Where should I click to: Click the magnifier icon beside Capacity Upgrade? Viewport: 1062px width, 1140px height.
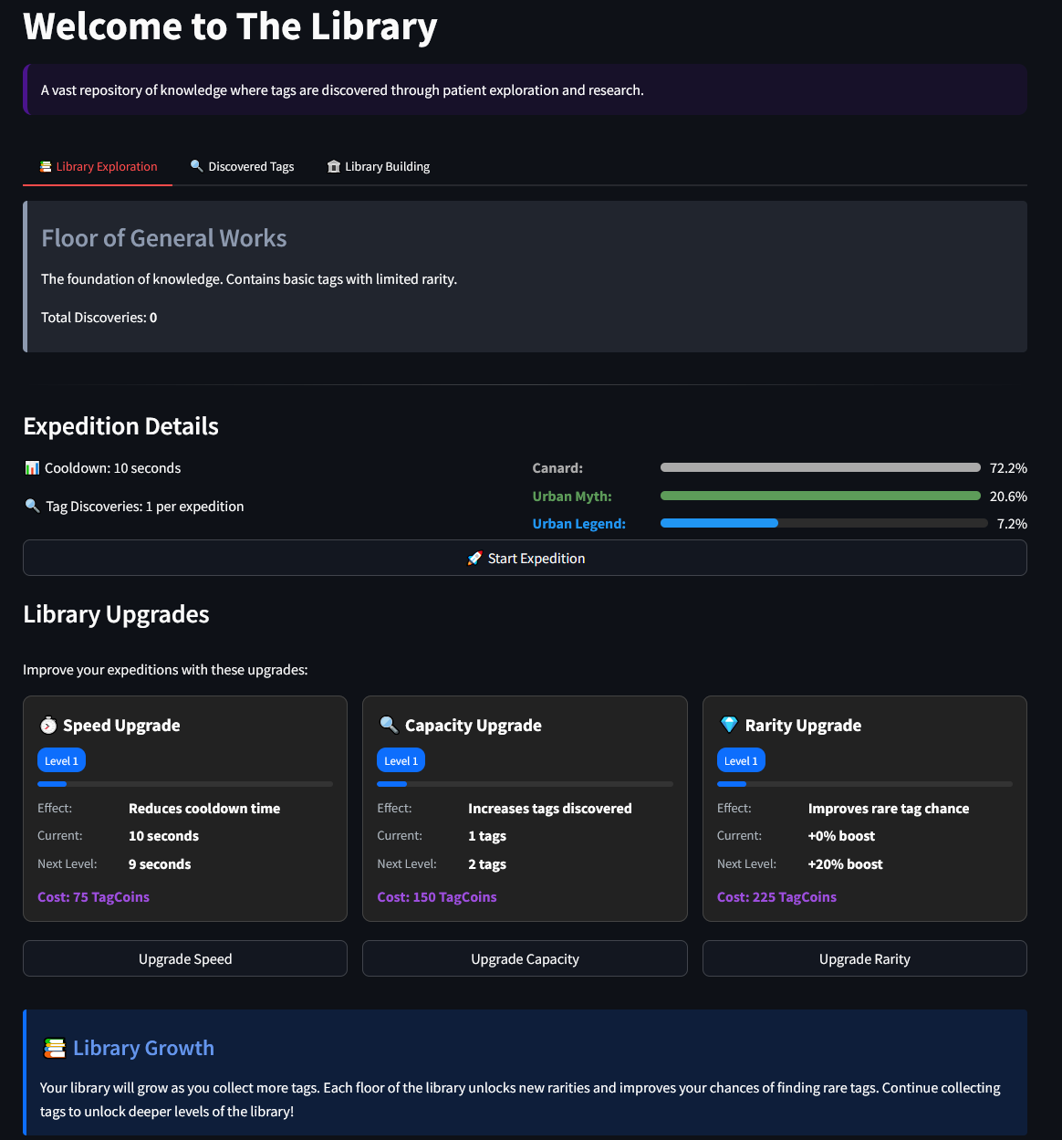(389, 726)
